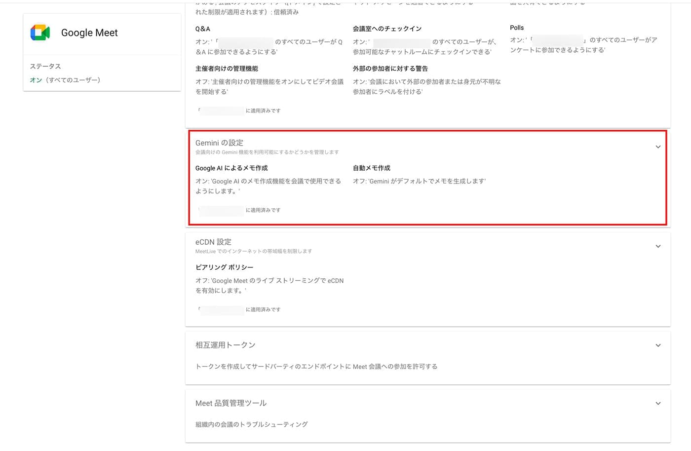Select the 自動メモ作成 setting
Viewport: 691px width, 451px height.
coord(371,168)
